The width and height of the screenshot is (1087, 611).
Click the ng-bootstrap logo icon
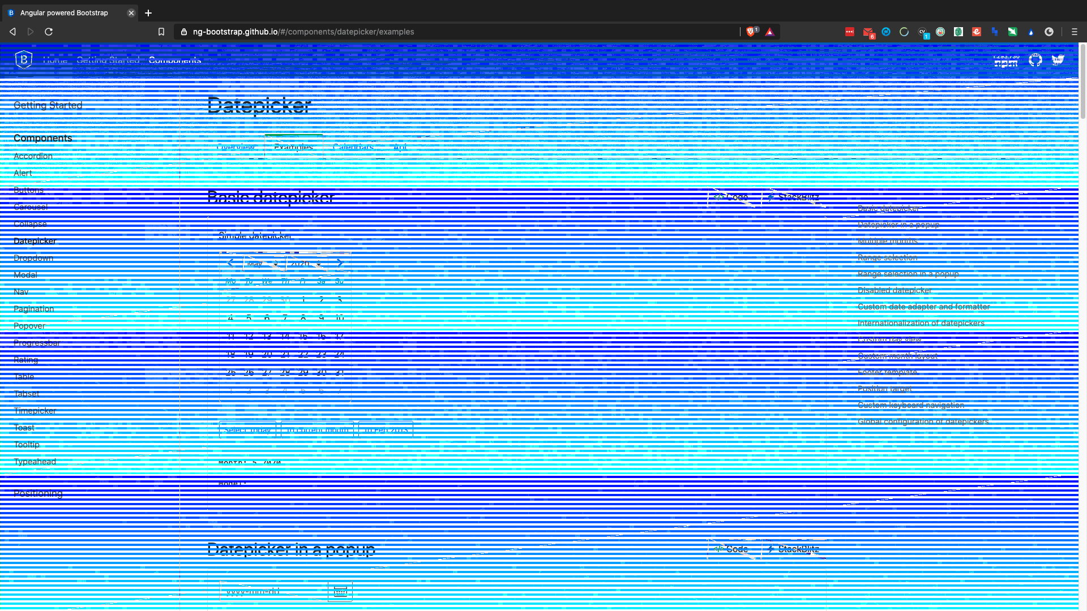coord(24,59)
